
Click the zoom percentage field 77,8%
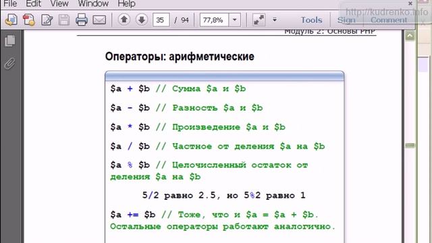click(214, 20)
